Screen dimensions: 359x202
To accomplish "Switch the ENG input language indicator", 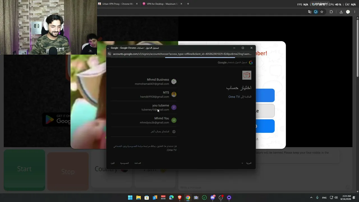I will (x=324, y=198).
